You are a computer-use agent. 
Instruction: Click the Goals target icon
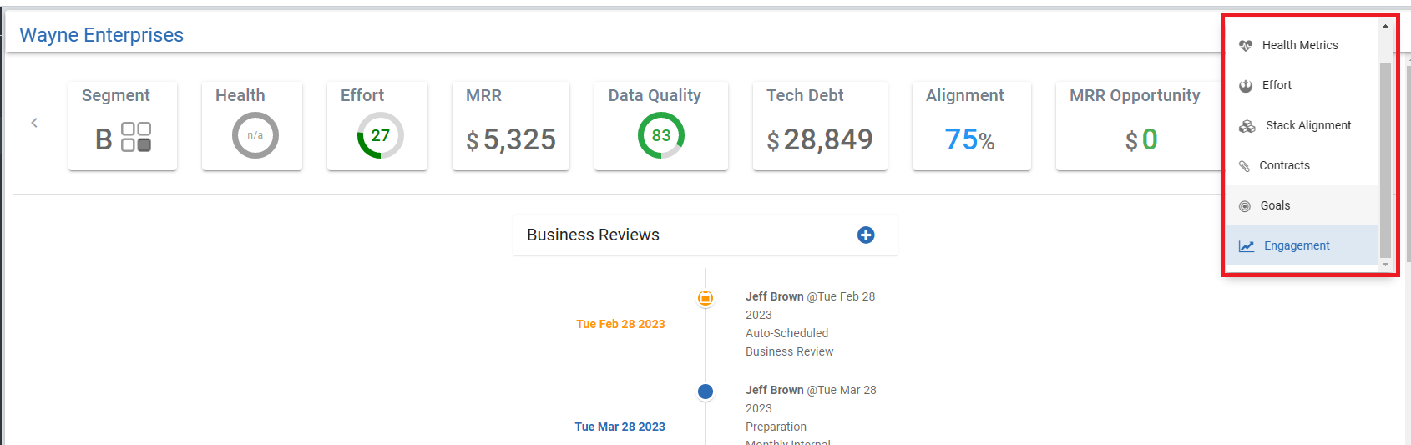1245,206
